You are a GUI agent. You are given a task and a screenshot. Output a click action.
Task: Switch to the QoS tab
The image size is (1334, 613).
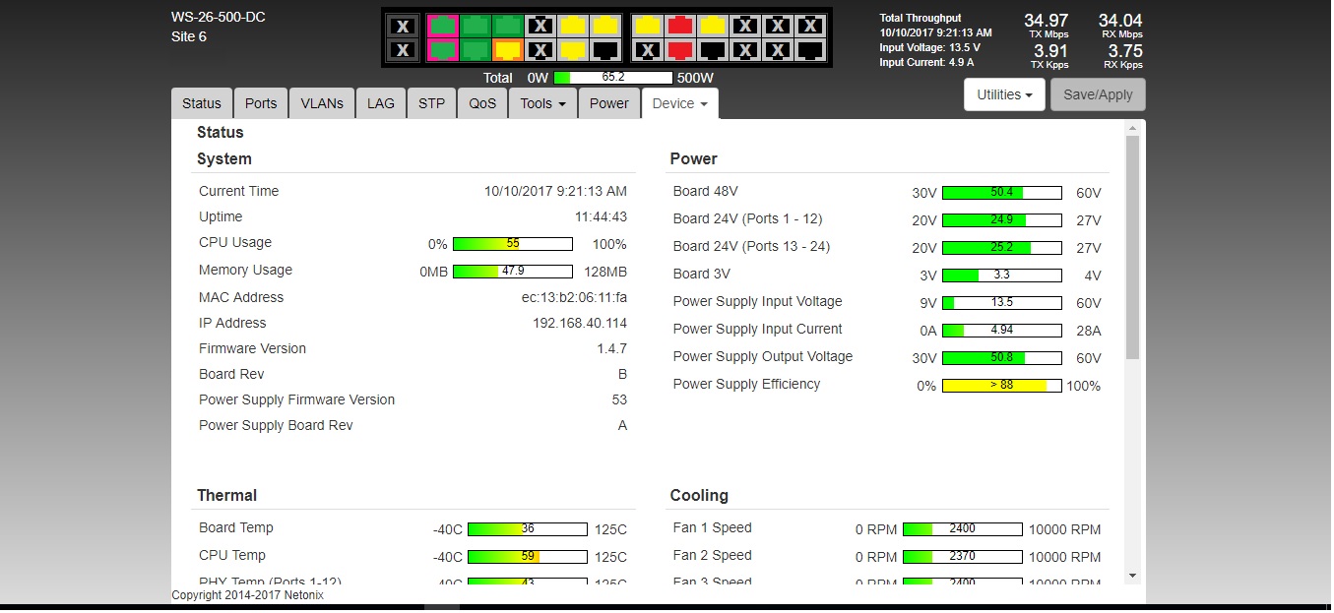tap(482, 103)
